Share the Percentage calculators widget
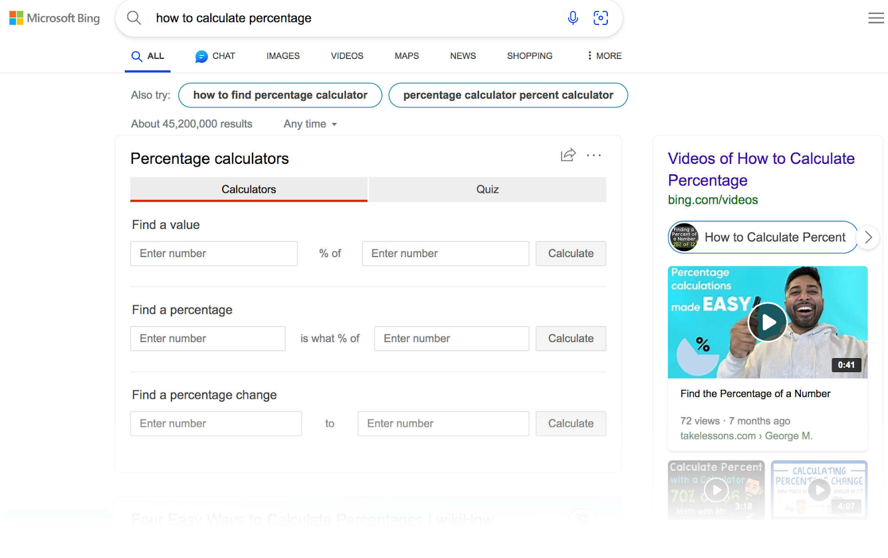This screenshot has height=558, width=888. [568, 155]
